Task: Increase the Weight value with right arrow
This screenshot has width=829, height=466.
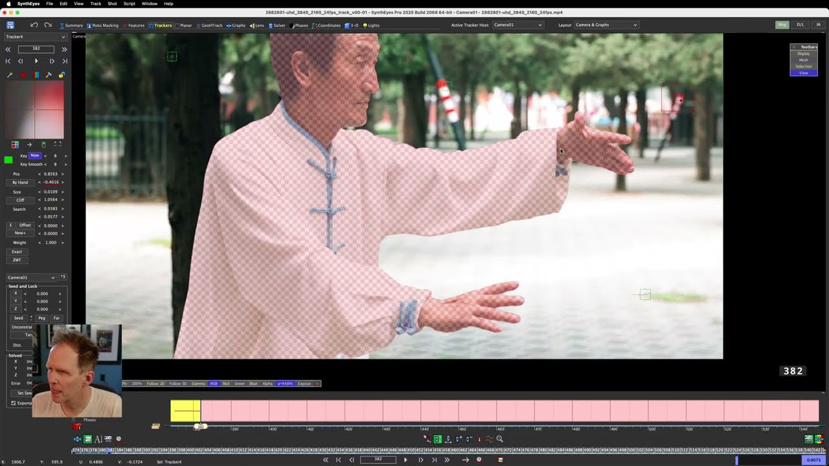Action: 63,243
